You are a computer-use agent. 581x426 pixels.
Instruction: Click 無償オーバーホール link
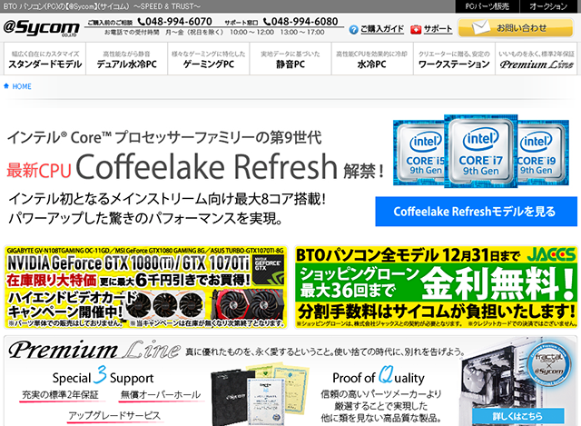(161, 395)
